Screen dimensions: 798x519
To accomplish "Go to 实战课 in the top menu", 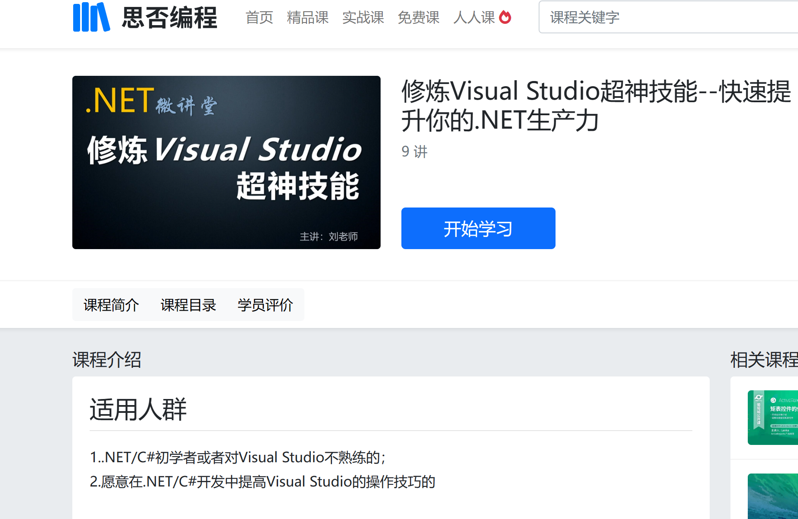I will point(363,17).
